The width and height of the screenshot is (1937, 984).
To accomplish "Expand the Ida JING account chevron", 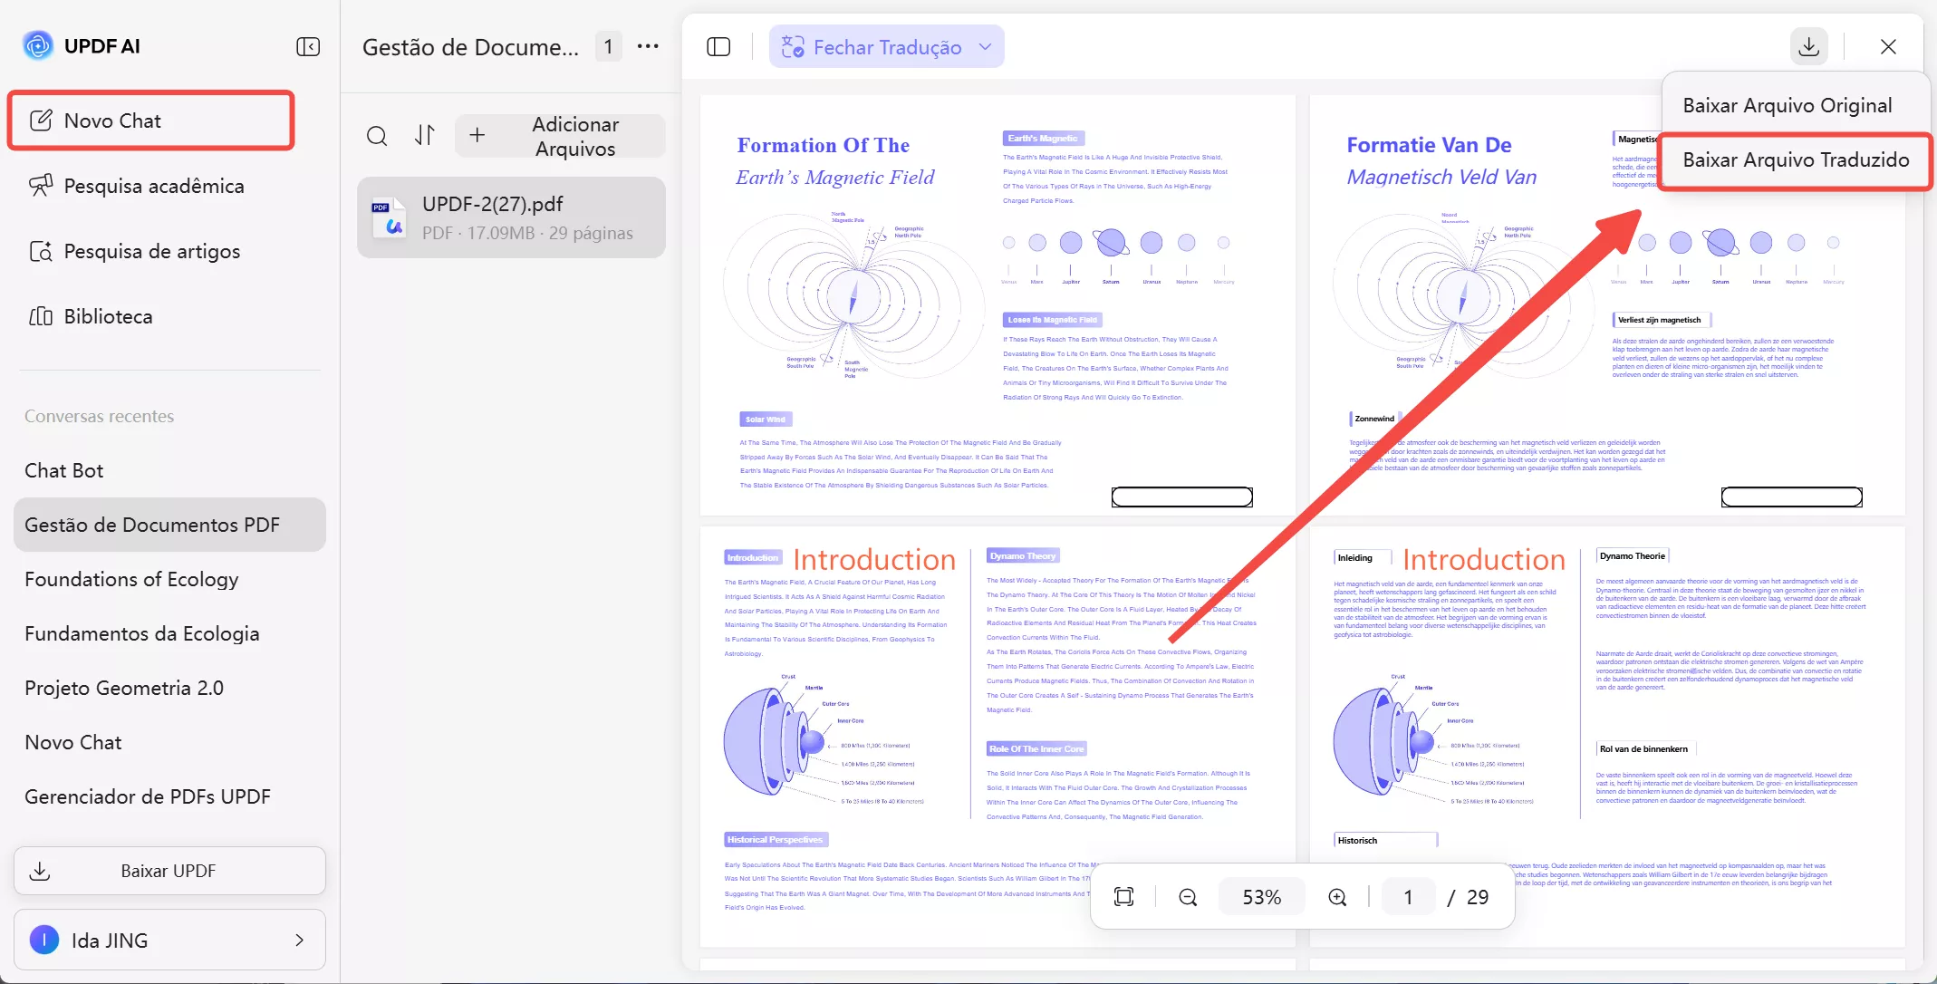I will coord(300,941).
